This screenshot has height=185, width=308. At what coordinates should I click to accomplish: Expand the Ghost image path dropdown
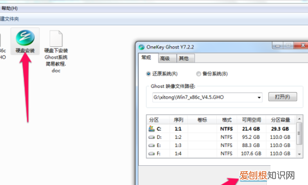[259, 98]
